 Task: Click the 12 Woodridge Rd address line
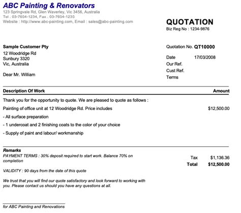click(19, 54)
